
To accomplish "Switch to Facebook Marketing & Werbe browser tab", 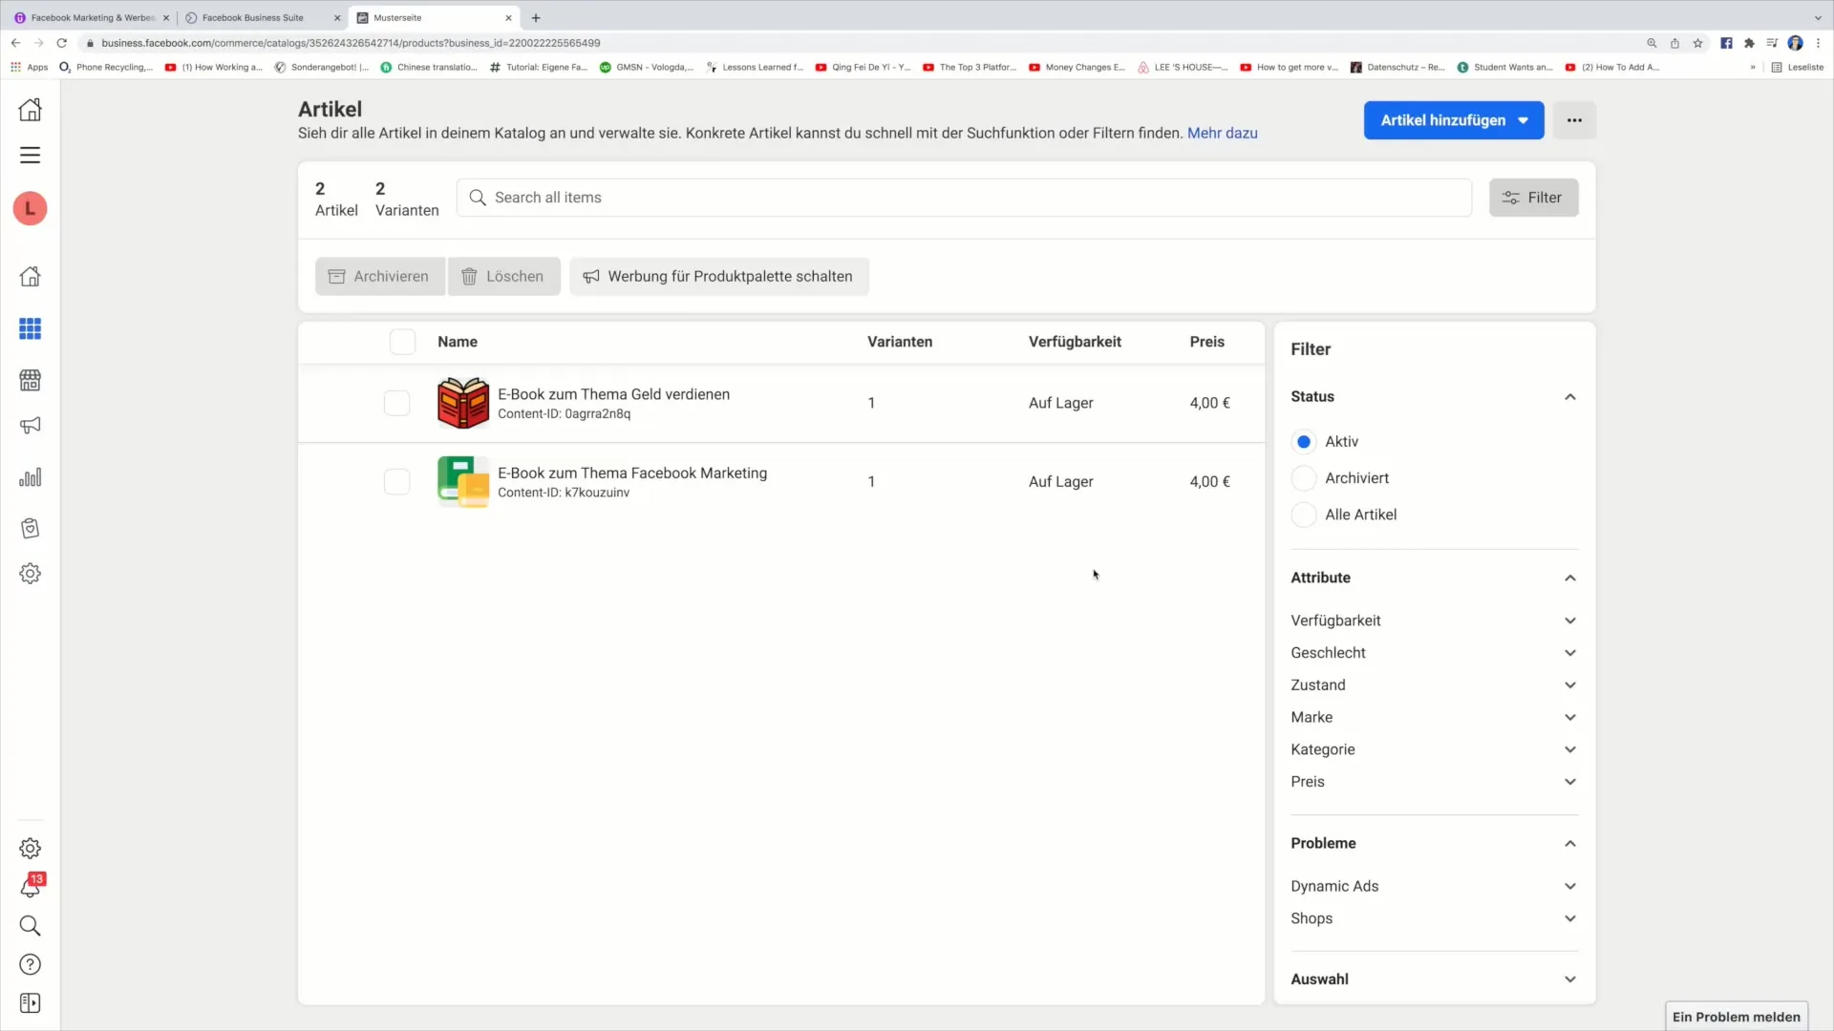I will pos(91,17).
